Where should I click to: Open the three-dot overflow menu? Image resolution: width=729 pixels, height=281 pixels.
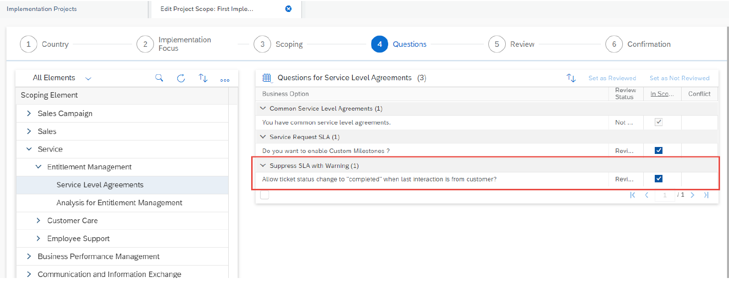click(x=225, y=79)
